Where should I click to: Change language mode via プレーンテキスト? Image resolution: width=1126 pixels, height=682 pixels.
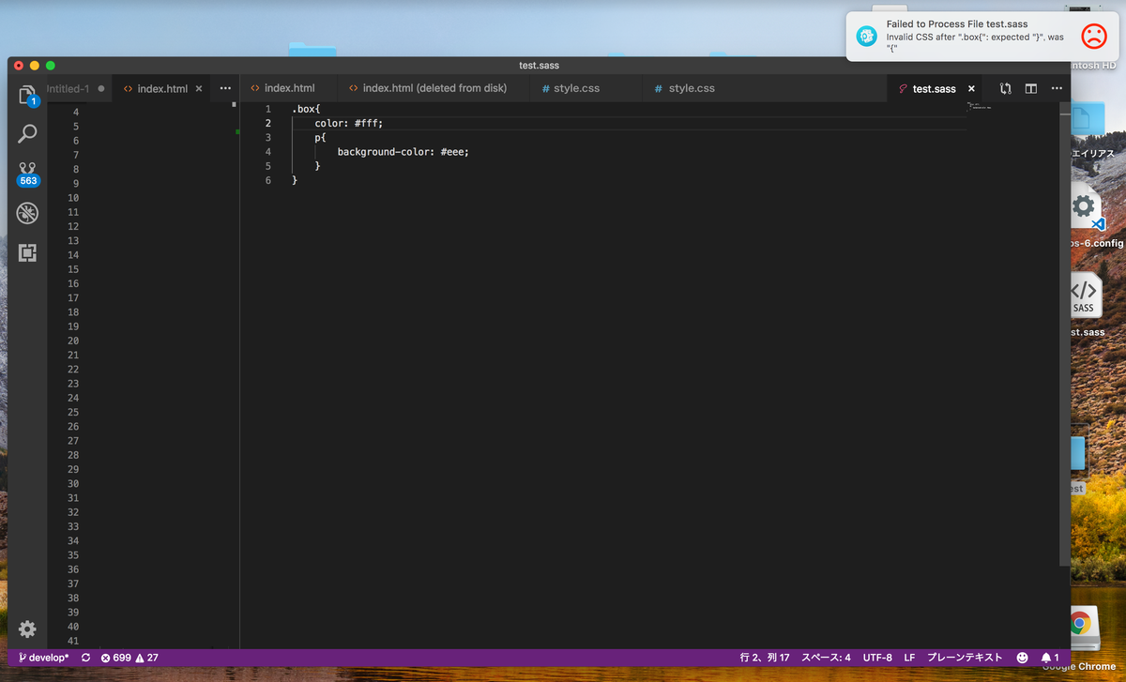(x=965, y=658)
